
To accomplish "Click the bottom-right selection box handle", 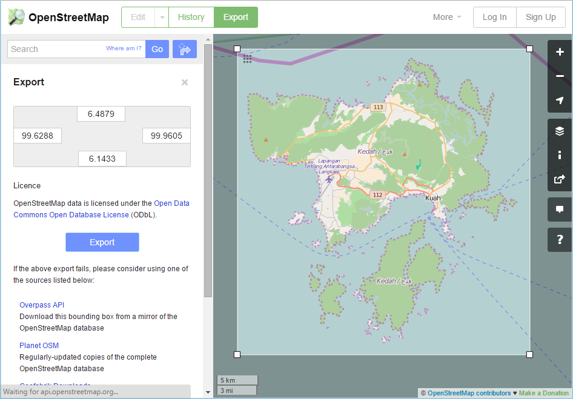I will [529, 354].
